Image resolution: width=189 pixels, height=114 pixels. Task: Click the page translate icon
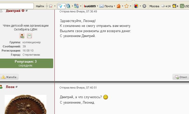coord(68,6)
